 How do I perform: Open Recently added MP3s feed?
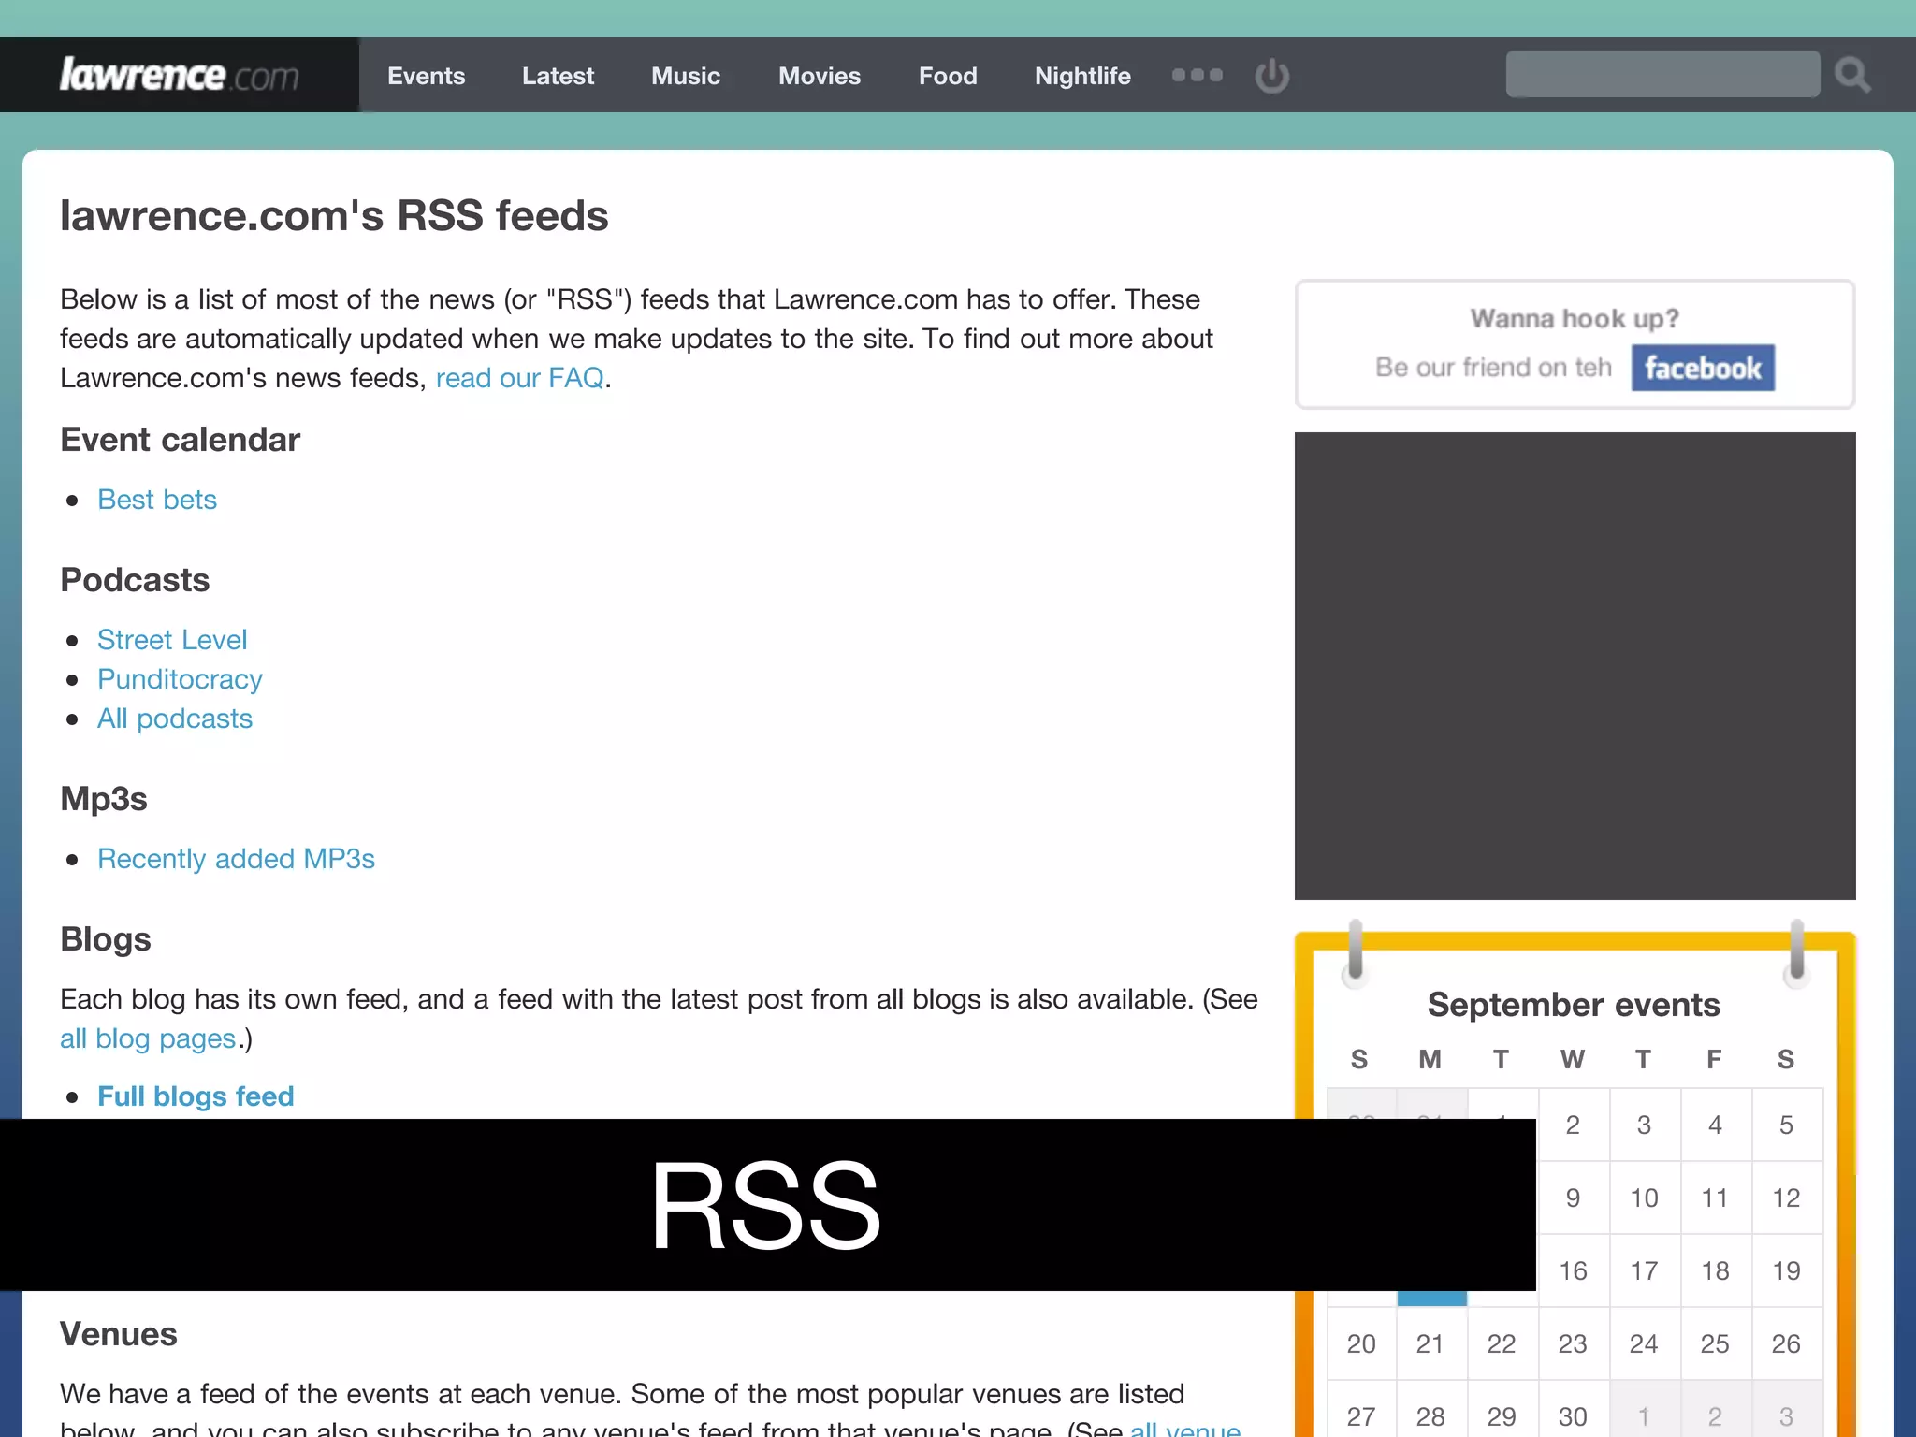pyautogui.click(x=236, y=859)
